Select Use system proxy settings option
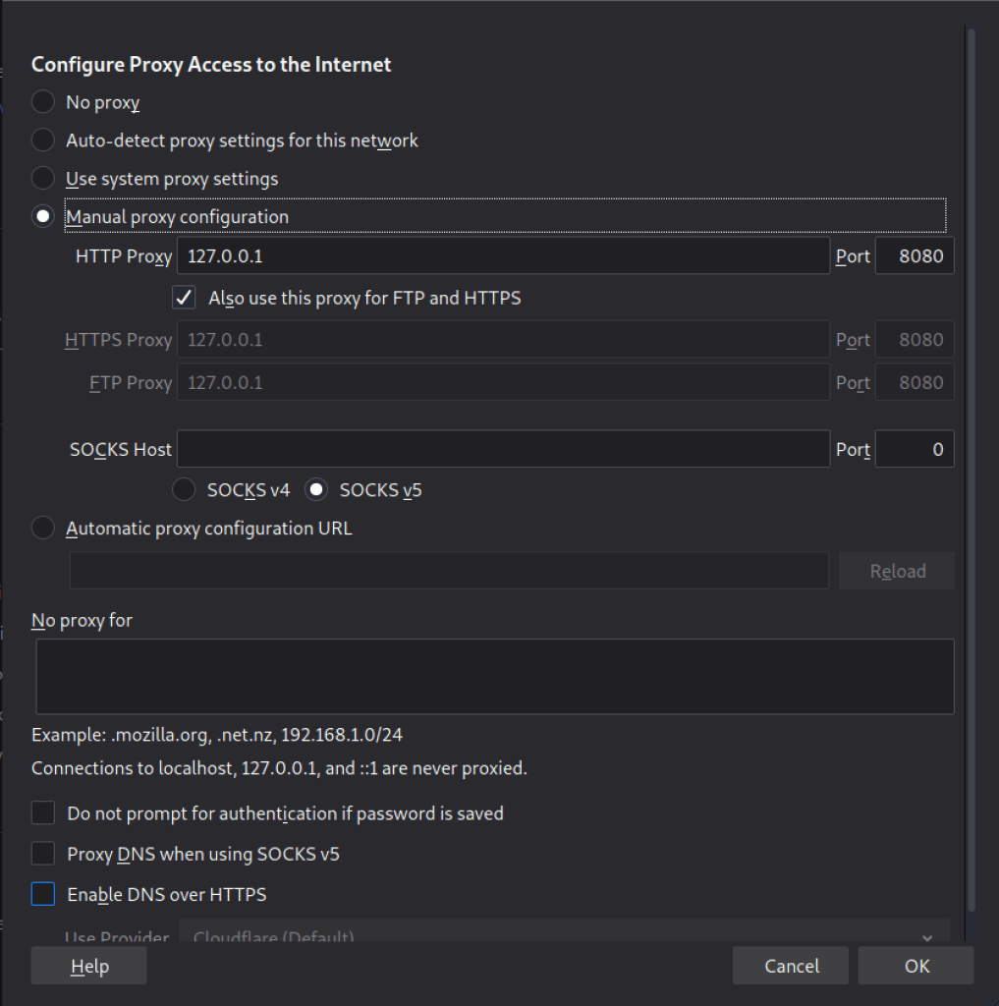 (x=43, y=179)
